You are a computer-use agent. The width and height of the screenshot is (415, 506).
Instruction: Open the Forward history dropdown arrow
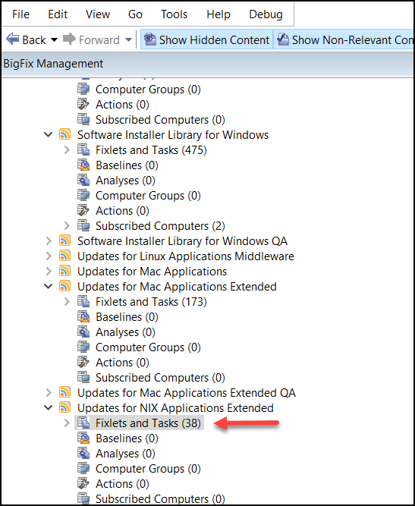(x=128, y=40)
